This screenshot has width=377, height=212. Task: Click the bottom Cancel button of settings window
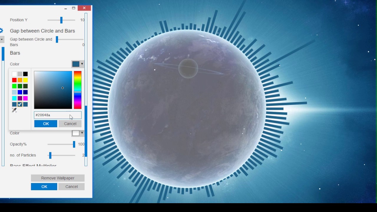click(x=71, y=187)
